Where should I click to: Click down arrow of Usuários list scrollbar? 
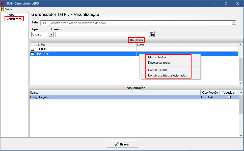[x=240, y=83]
